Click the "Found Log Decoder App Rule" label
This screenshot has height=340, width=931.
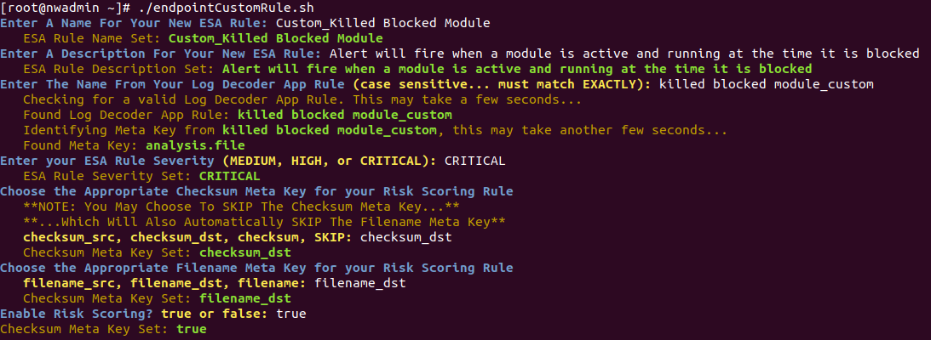(x=127, y=115)
